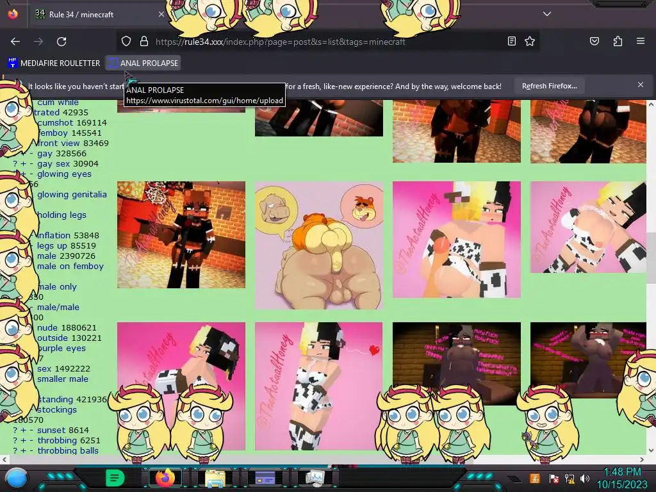Close the Rule 34 / minecraft tab

[x=161, y=14]
